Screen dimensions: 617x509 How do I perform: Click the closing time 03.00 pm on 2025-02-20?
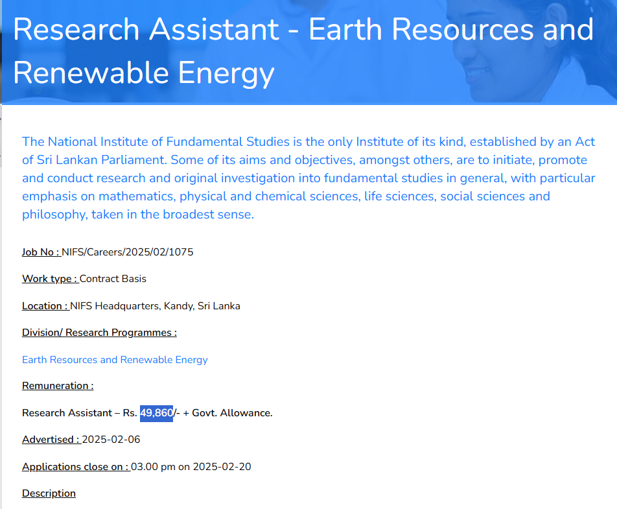(x=191, y=467)
